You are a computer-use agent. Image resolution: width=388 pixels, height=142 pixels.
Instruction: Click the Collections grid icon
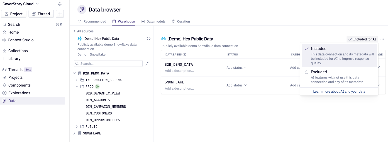coord(4,51)
